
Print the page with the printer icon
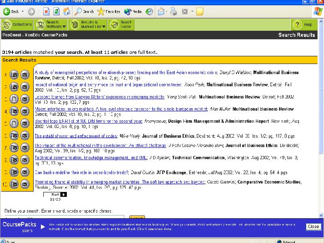tap(174, 12)
